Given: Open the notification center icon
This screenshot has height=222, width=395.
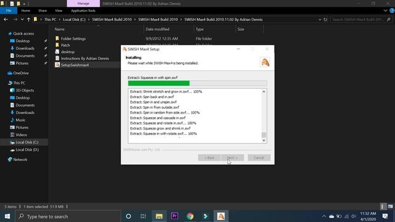Looking at the screenshot, I should tap(385, 216).
